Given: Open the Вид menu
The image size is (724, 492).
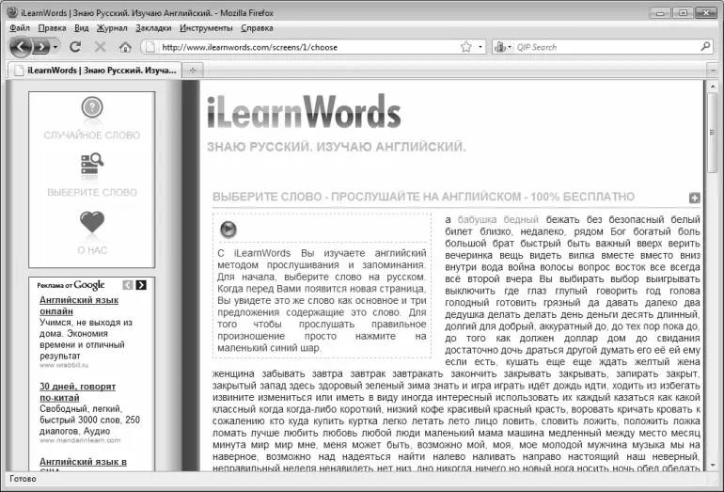Looking at the screenshot, I should 81,28.
